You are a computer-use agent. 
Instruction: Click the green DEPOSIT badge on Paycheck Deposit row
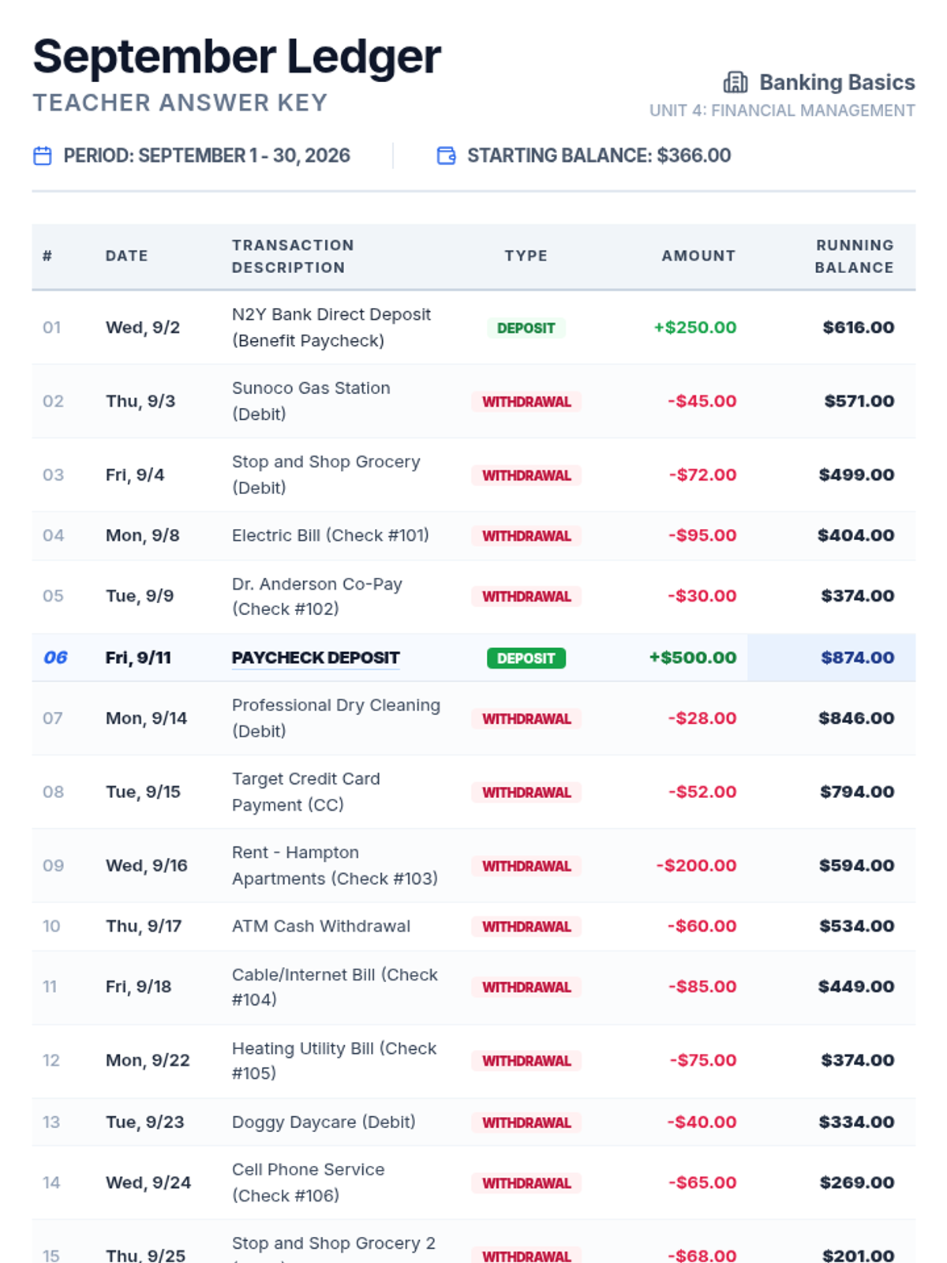tap(526, 658)
